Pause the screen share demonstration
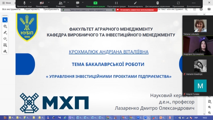The image size is (213, 120). (x=116, y=4)
